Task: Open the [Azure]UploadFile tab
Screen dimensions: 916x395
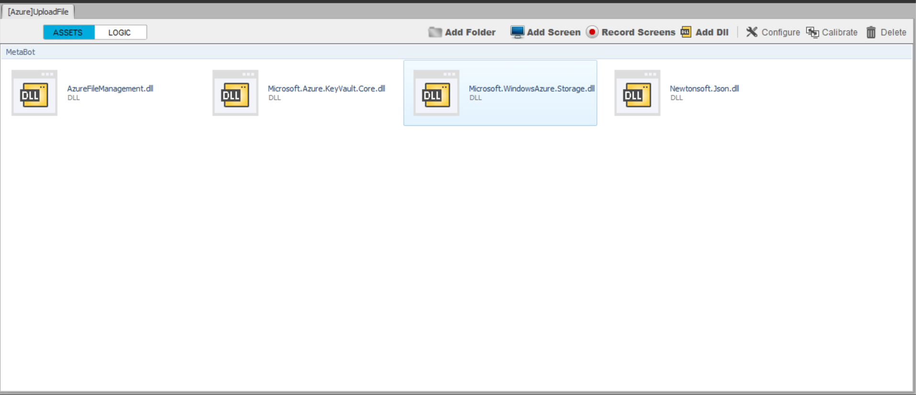Action: pyautogui.click(x=38, y=11)
